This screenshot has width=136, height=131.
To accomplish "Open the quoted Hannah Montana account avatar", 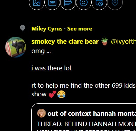I will tap(41, 113).
